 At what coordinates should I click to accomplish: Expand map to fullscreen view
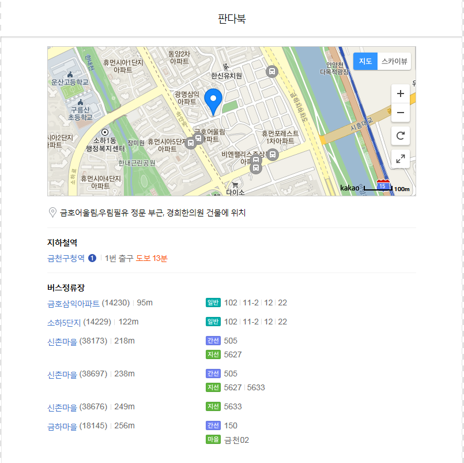coord(400,159)
